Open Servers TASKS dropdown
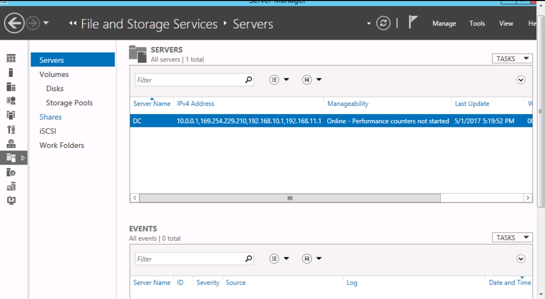Screen dimensions: 545x299 (512, 58)
